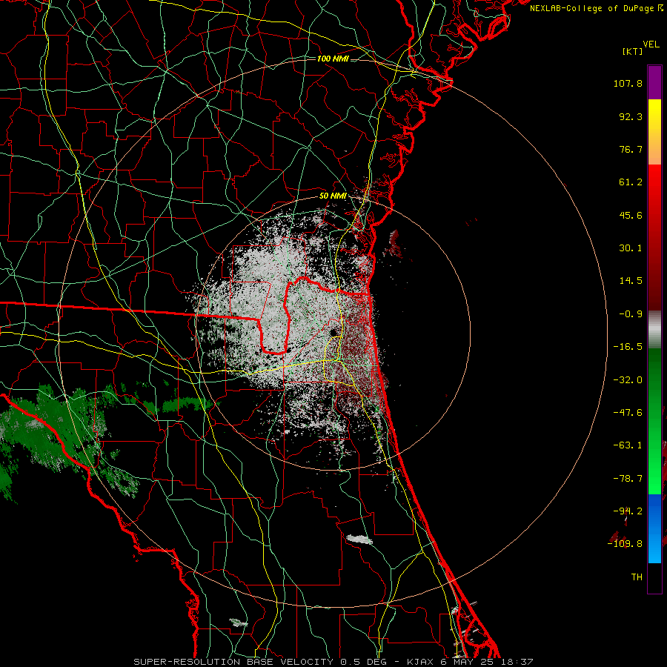Click the small gray echo in central Florida

360,540
